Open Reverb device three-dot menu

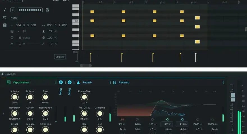point(110,82)
